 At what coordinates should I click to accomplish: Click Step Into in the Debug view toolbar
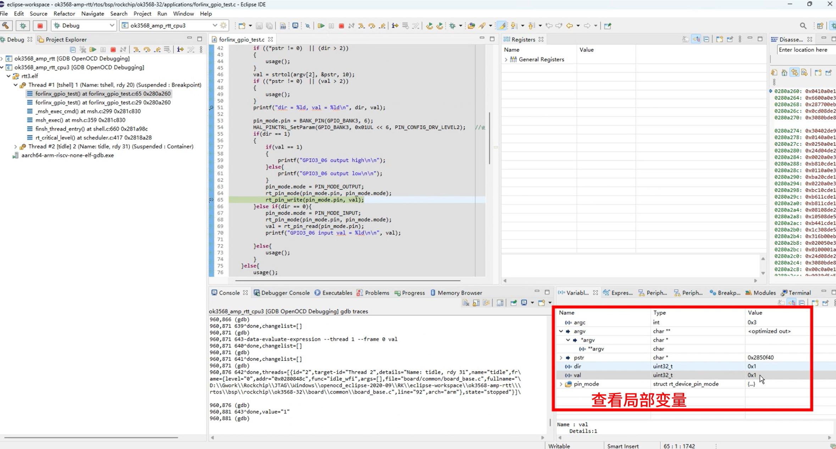click(x=137, y=50)
